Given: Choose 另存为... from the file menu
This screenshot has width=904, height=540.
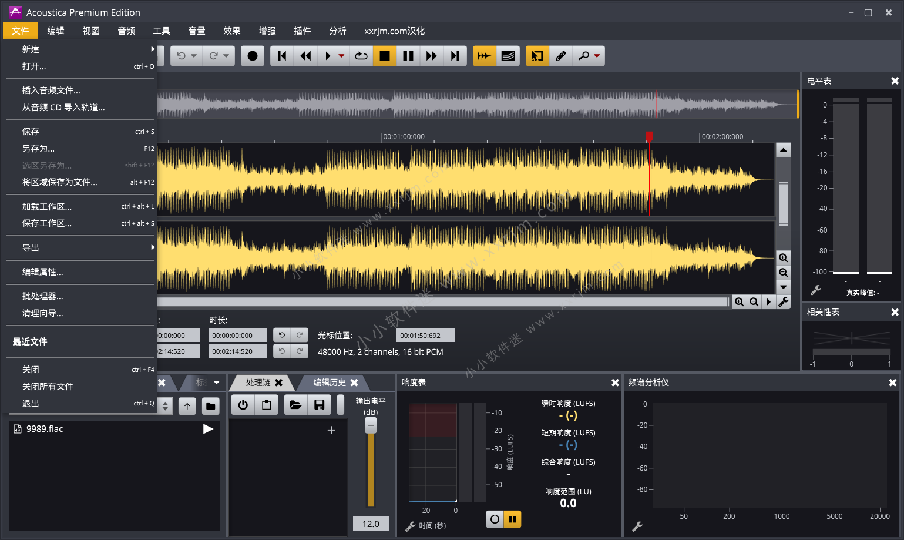Looking at the screenshot, I should click(80, 149).
